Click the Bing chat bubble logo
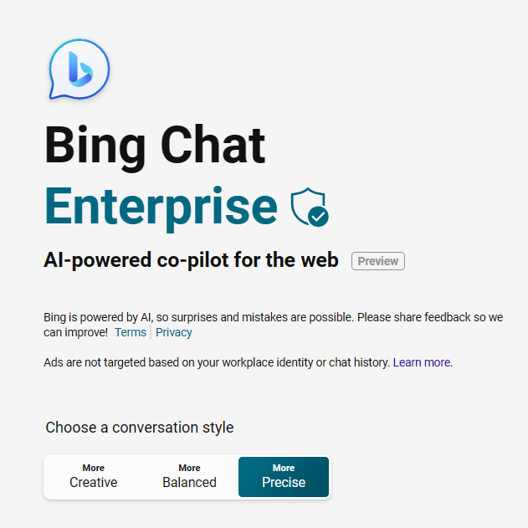Viewport: 528px width, 528px height. point(79,69)
